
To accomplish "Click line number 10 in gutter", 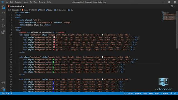I will click(x=11, y=35).
